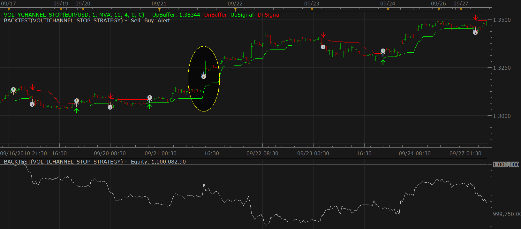
Task: Click the green UpSignal legend label
Action: [x=242, y=15]
